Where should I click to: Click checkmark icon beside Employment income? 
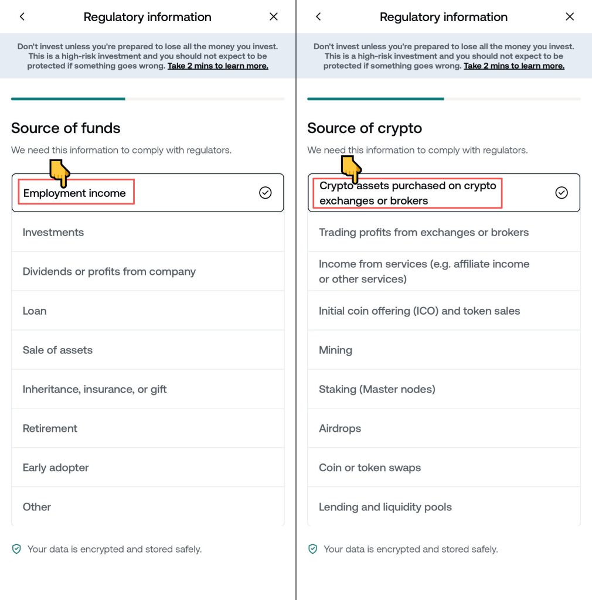coord(265,193)
